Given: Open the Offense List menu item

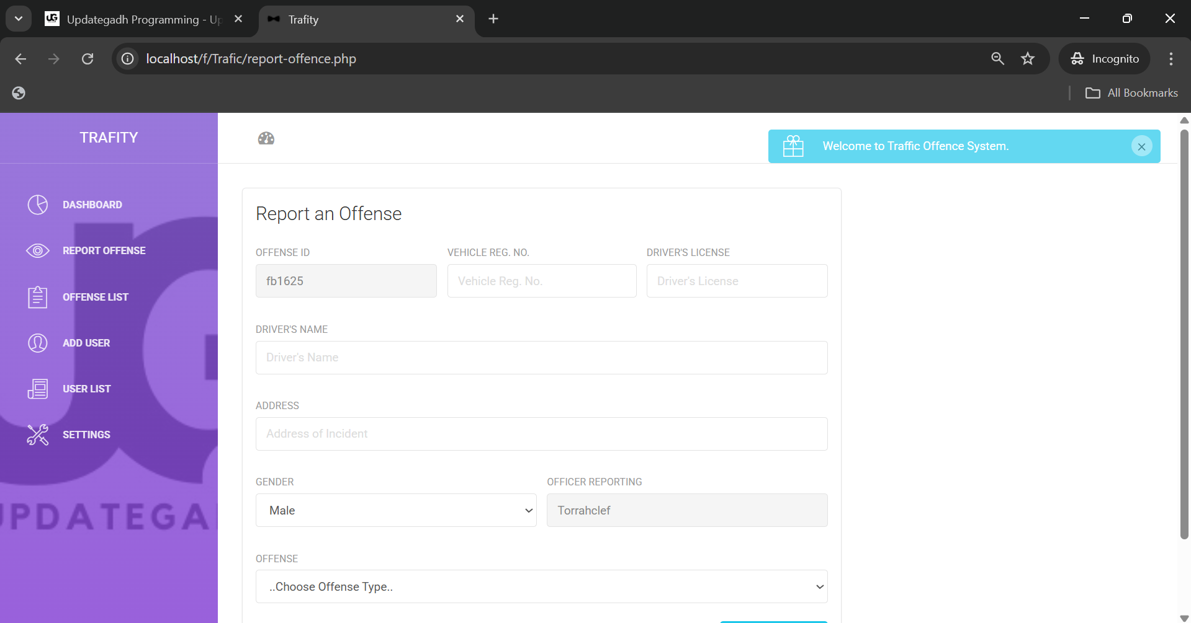Looking at the screenshot, I should (x=96, y=297).
